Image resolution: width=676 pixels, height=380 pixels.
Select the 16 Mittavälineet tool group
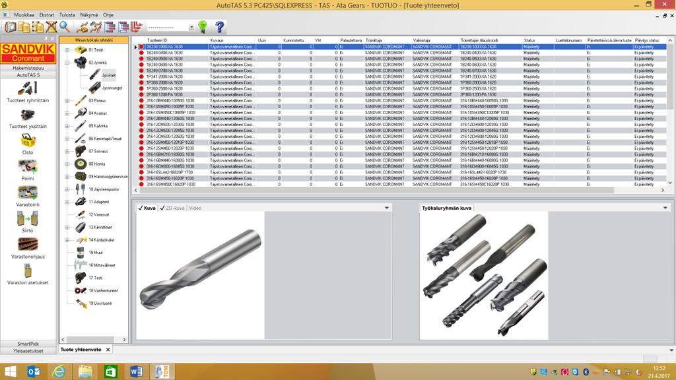(102, 265)
